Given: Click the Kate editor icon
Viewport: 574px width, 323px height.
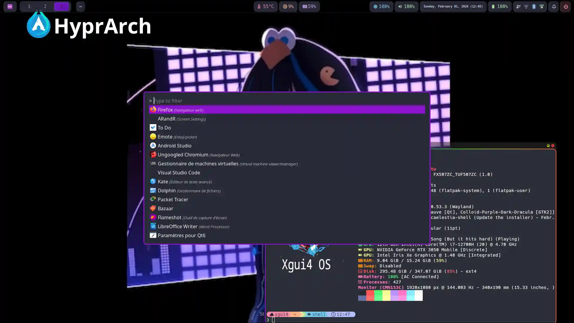Looking at the screenshot, I should point(153,181).
